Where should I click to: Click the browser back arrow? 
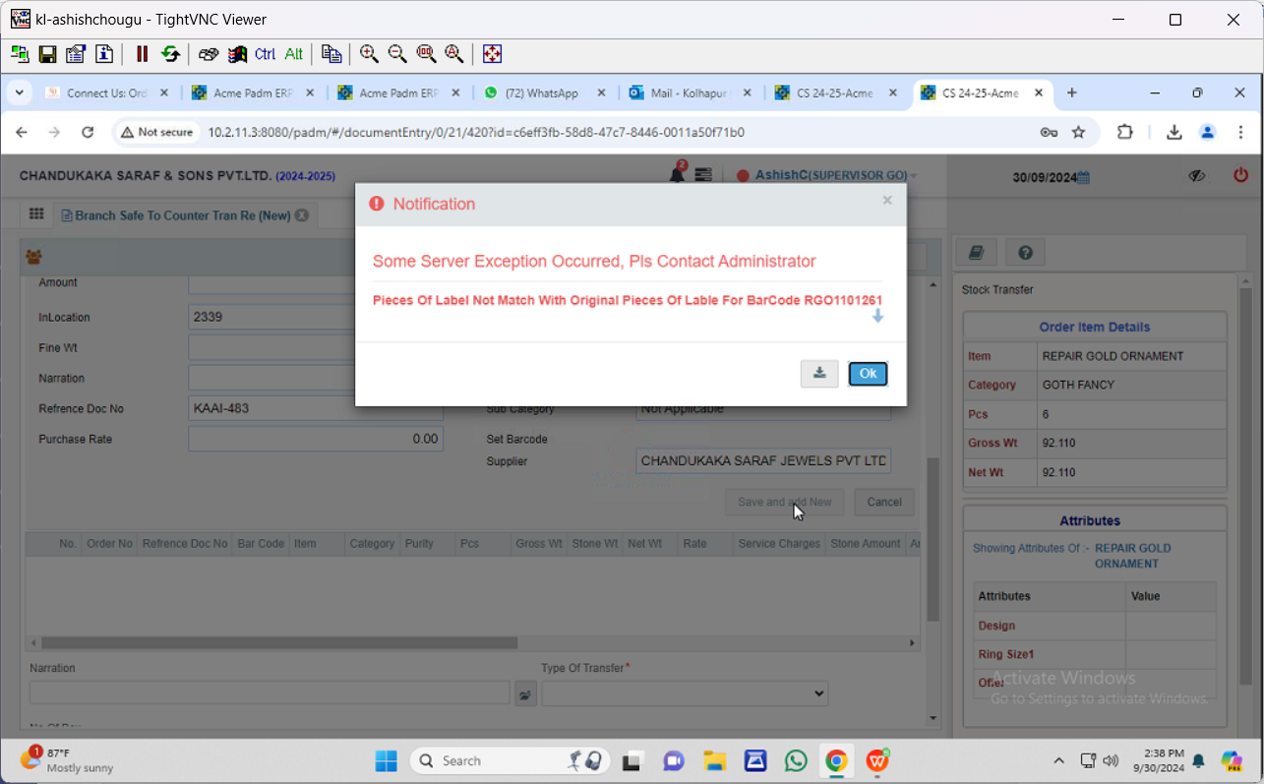[x=22, y=132]
